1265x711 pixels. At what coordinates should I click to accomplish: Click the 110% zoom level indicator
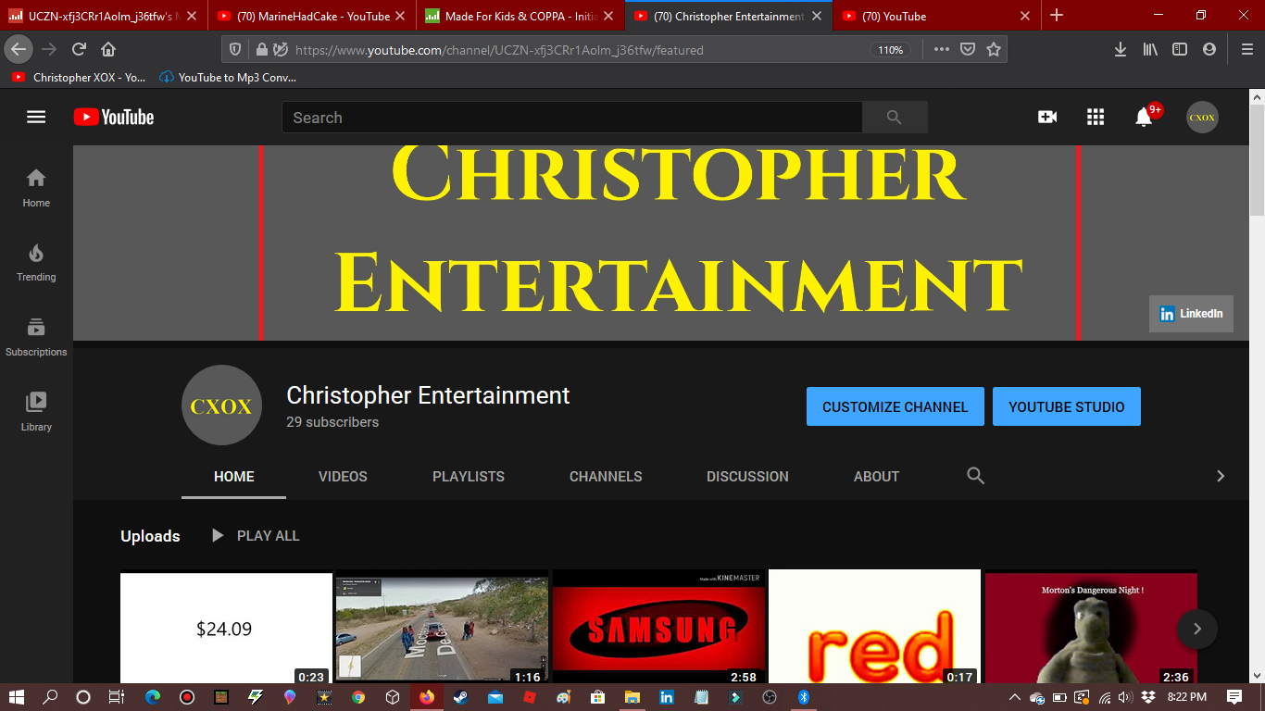(x=890, y=50)
